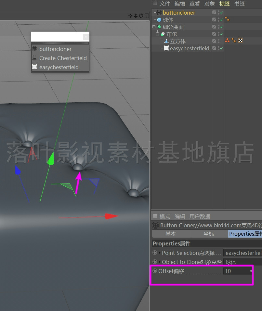Collapse the 布尔 tree branch
The width and height of the screenshot is (262, 311).
[x=157, y=34]
